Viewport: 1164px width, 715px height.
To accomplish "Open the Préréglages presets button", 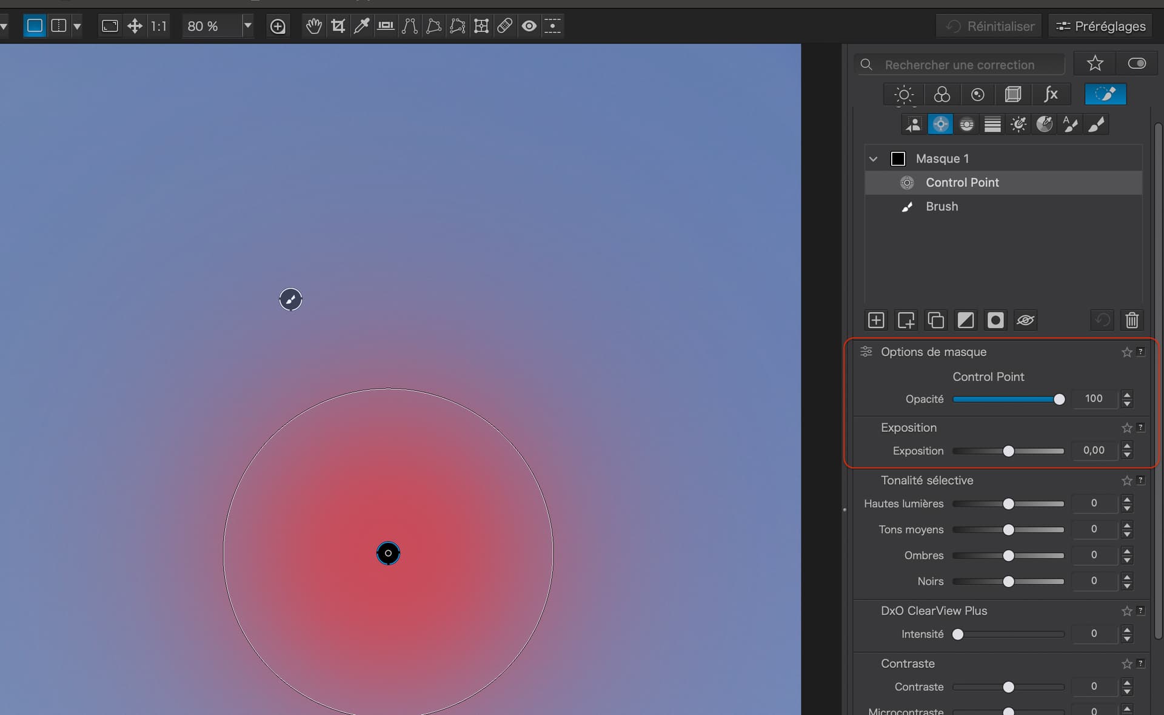I will 1100,26.
